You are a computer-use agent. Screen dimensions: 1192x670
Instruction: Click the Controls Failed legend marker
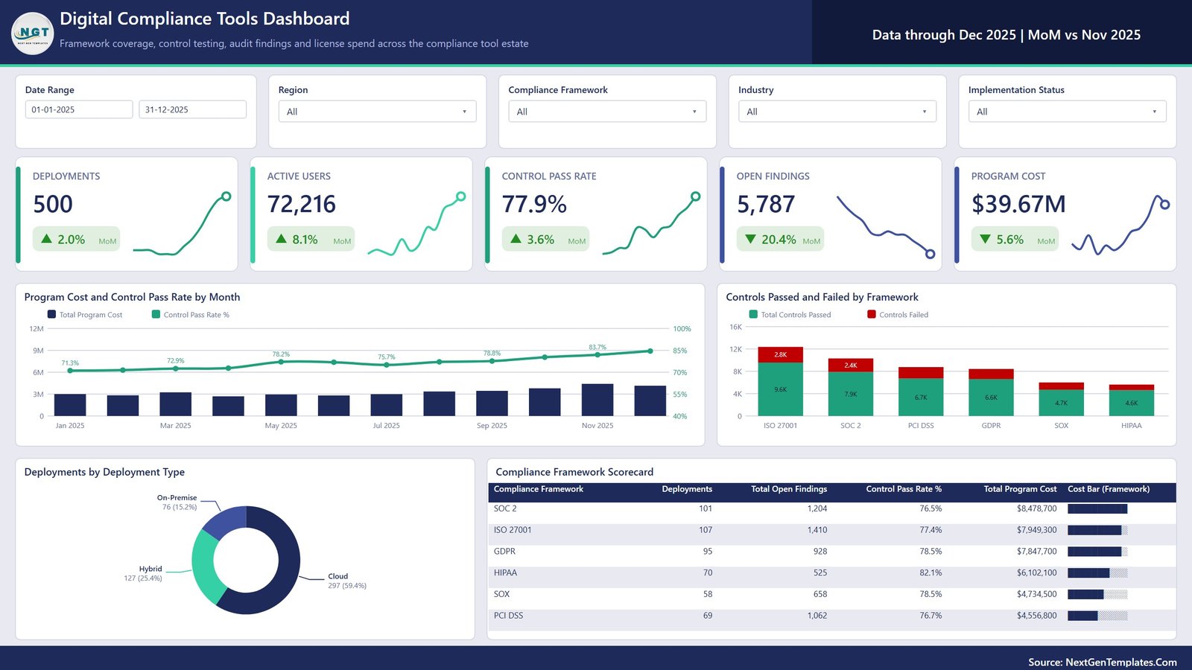tap(872, 314)
